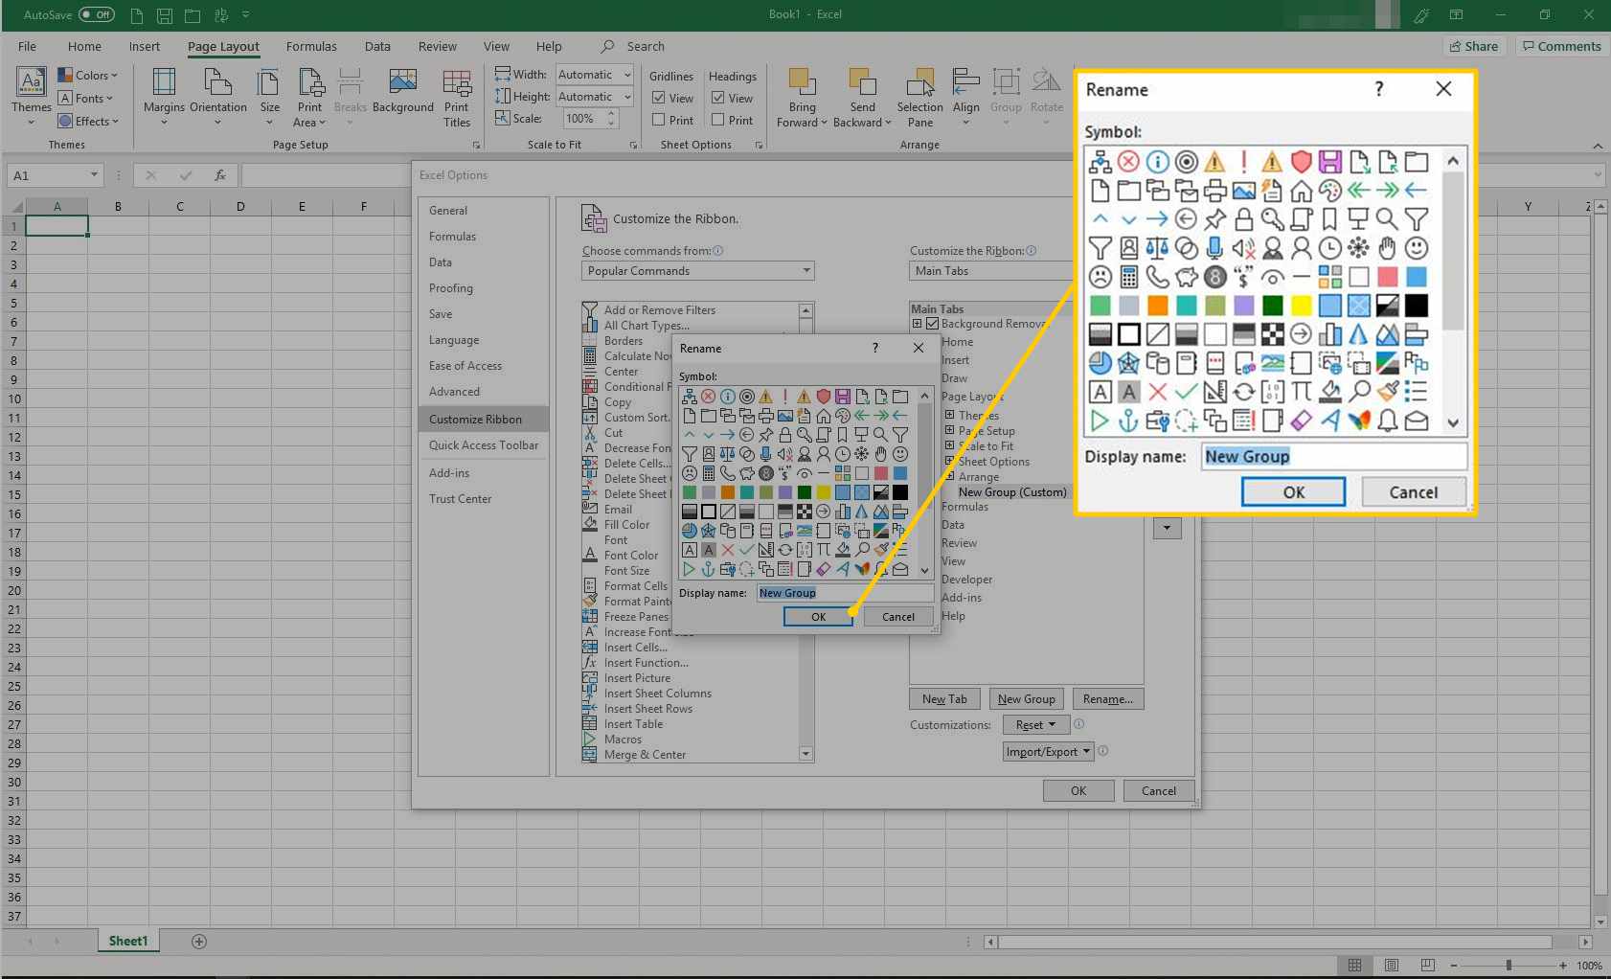Open the File menu

pyautogui.click(x=27, y=46)
